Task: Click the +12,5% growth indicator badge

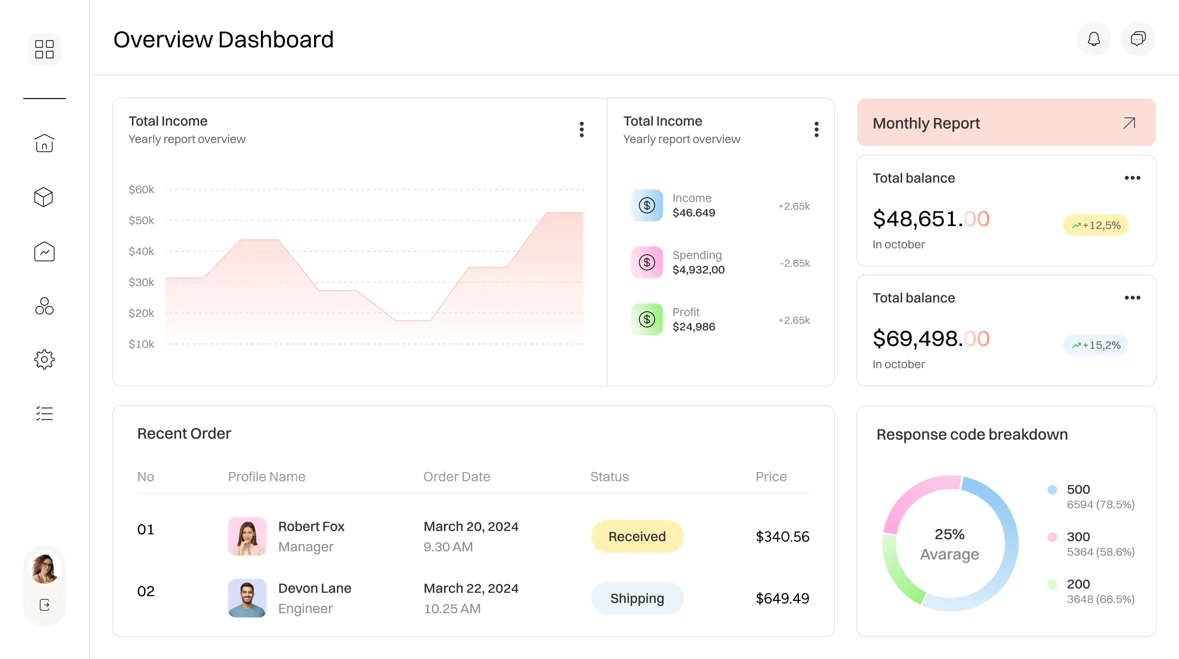Action: click(x=1095, y=225)
